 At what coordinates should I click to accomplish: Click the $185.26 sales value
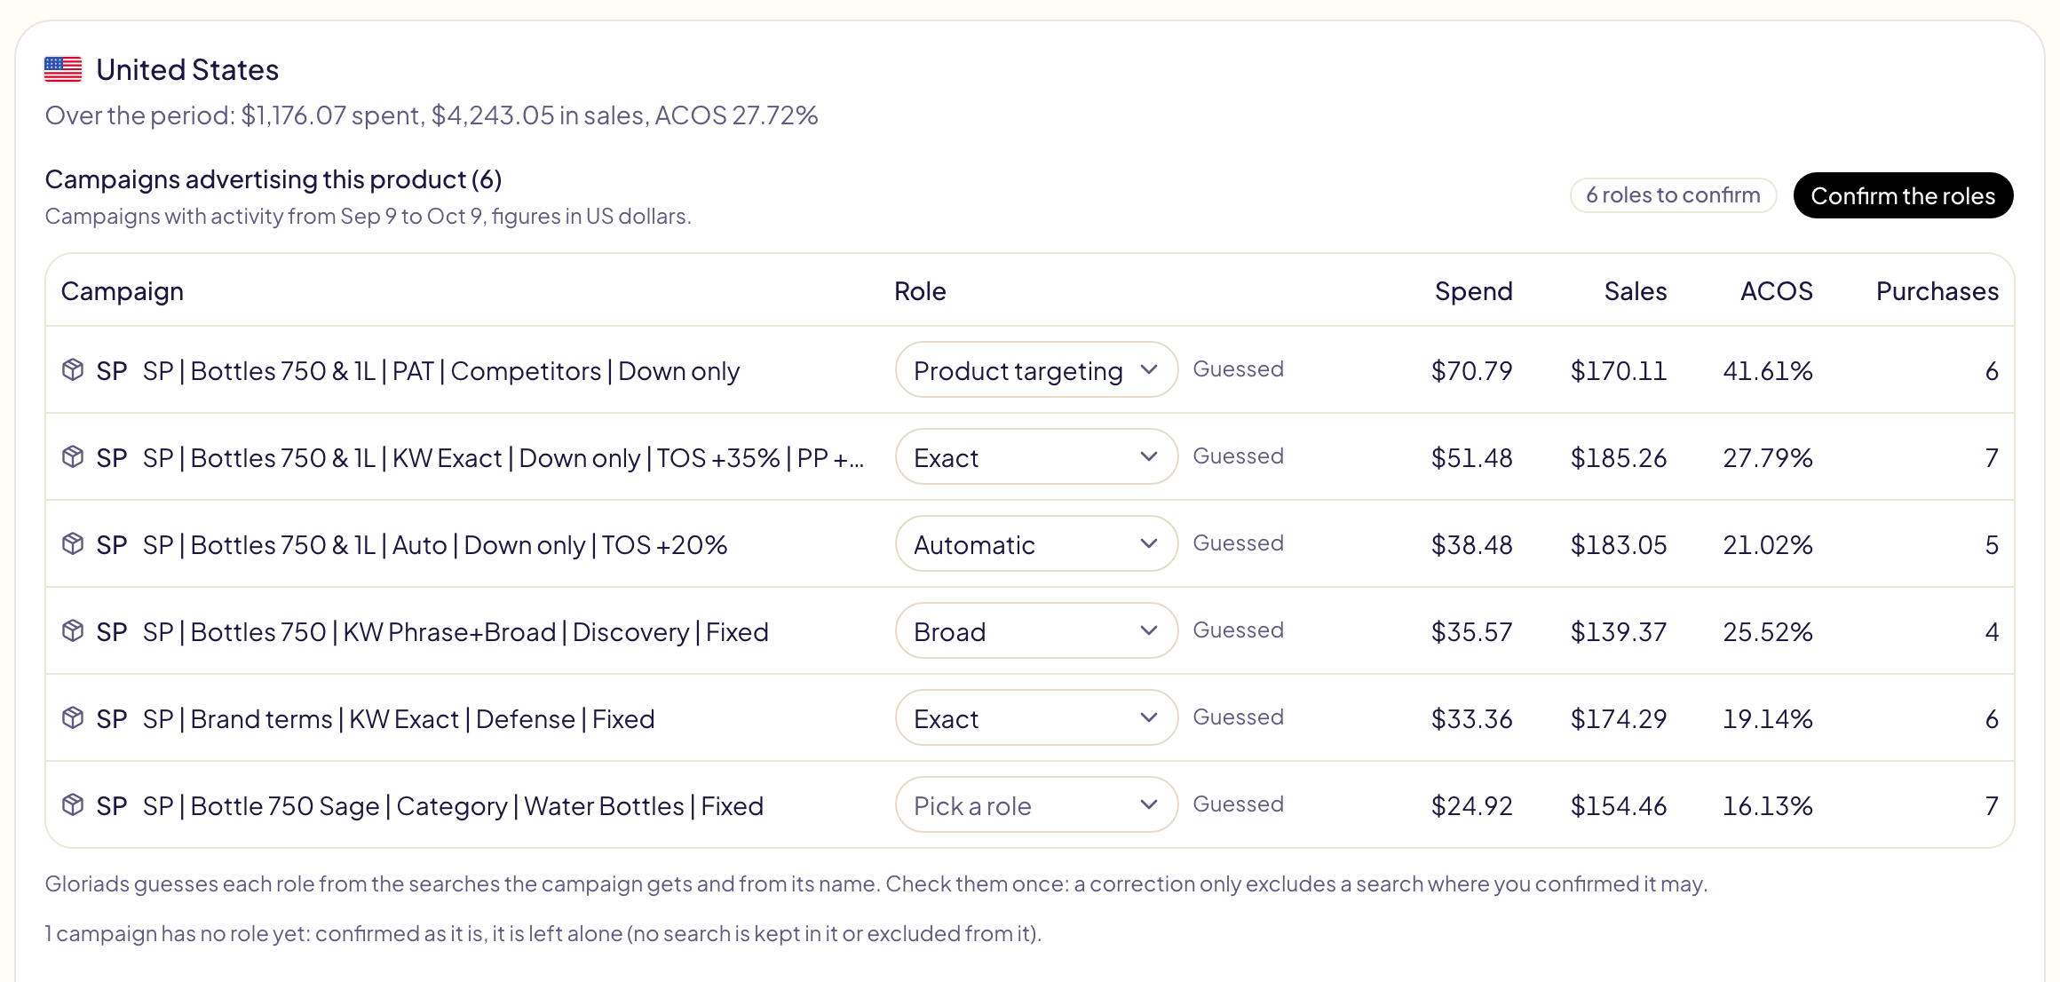tap(1619, 458)
